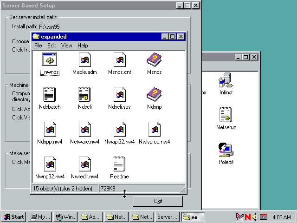Switch to My... taskbar button
This screenshot has height=223, width=297.
(40, 217)
